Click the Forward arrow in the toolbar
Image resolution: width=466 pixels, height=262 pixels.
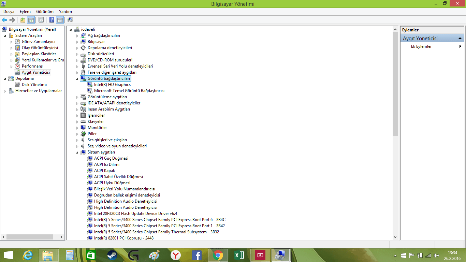[12, 20]
